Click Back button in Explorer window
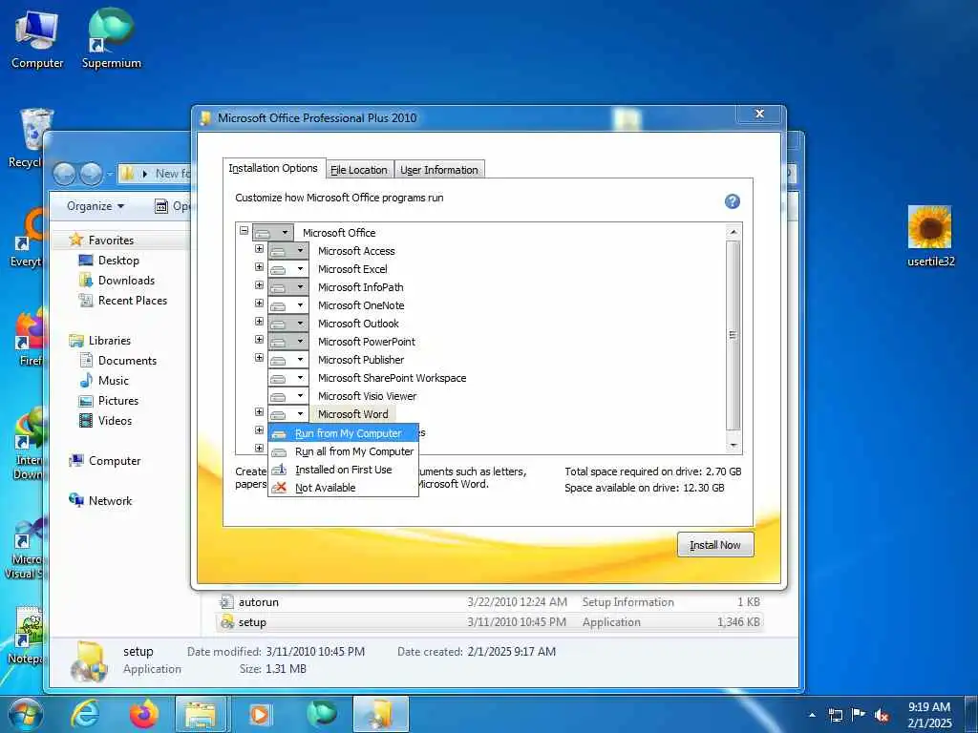The width and height of the screenshot is (978, 733). click(64, 174)
